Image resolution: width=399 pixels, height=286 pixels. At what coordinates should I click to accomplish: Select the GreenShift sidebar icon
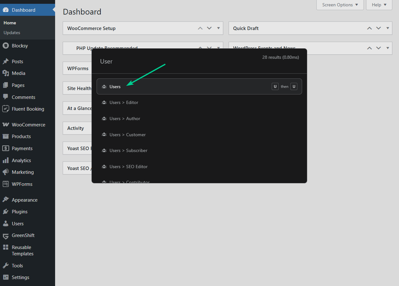pyautogui.click(x=6, y=235)
